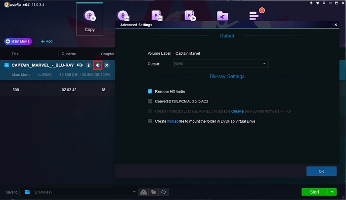Viewport: 346px width, 200px height.
Task: Open the Output BD50 dropdown
Action: 220,64
